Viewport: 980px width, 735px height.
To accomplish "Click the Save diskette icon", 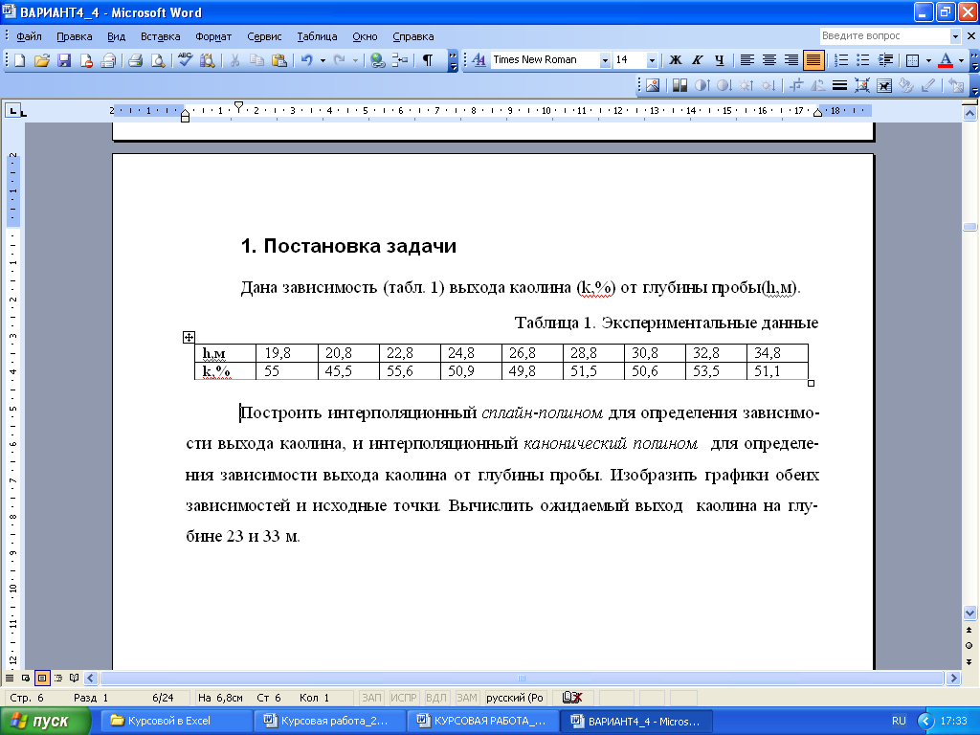I will pyautogui.click(x=64, y=60).
